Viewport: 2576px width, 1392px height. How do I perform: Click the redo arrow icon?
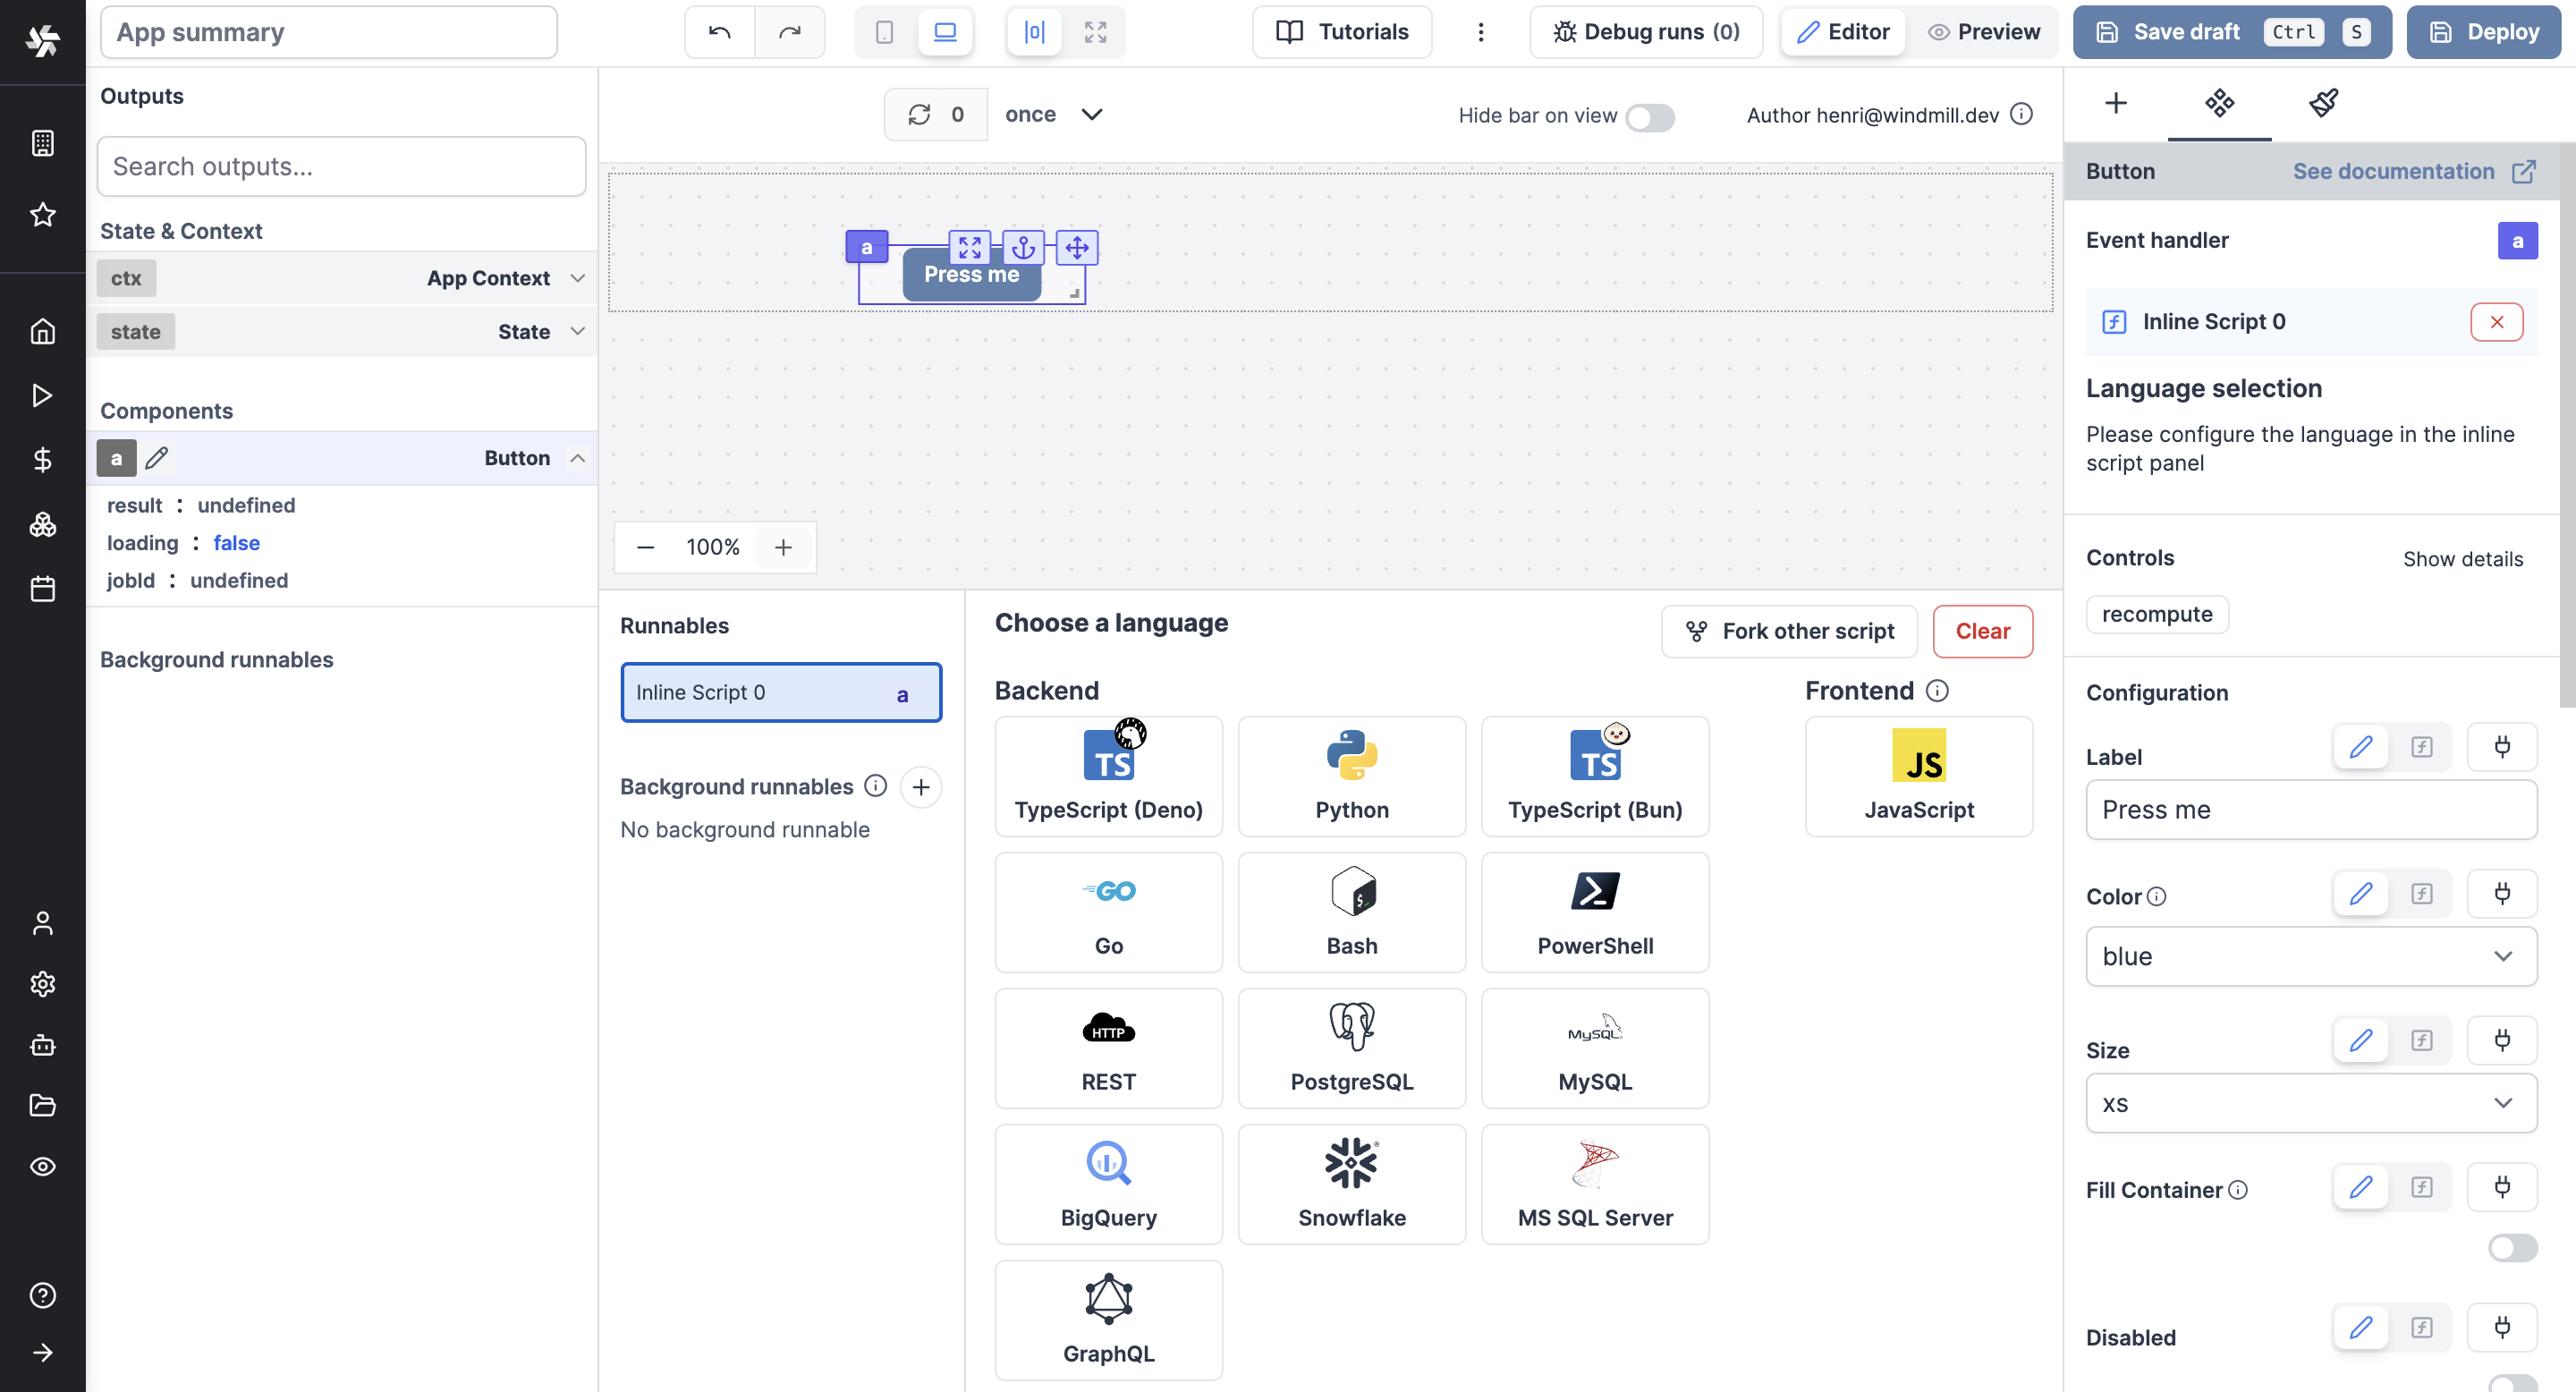tap(789, 32)
